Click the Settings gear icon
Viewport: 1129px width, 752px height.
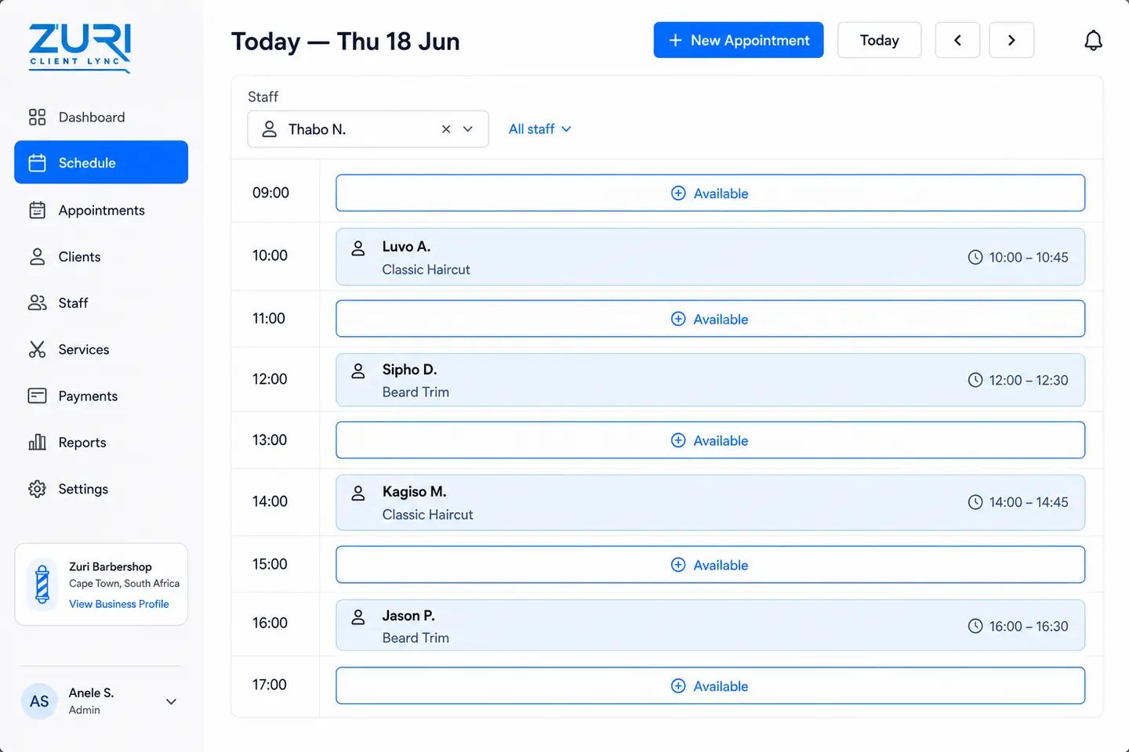click(x=37, y=489)
